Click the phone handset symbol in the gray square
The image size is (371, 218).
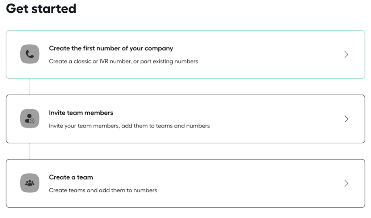click(x=30, y=54)
